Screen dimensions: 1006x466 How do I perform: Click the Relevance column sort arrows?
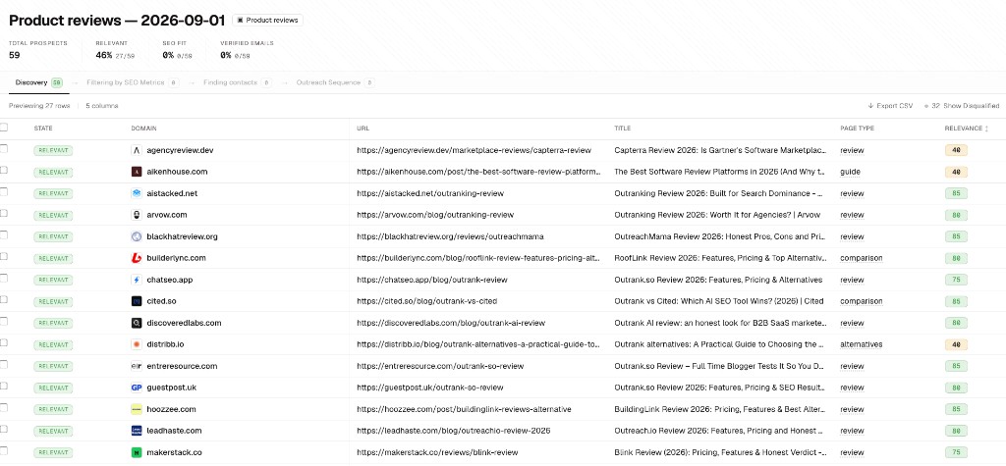point(986,129)
